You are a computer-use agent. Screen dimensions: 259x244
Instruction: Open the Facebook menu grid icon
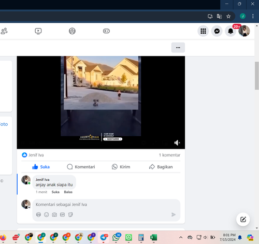[203, 31]
